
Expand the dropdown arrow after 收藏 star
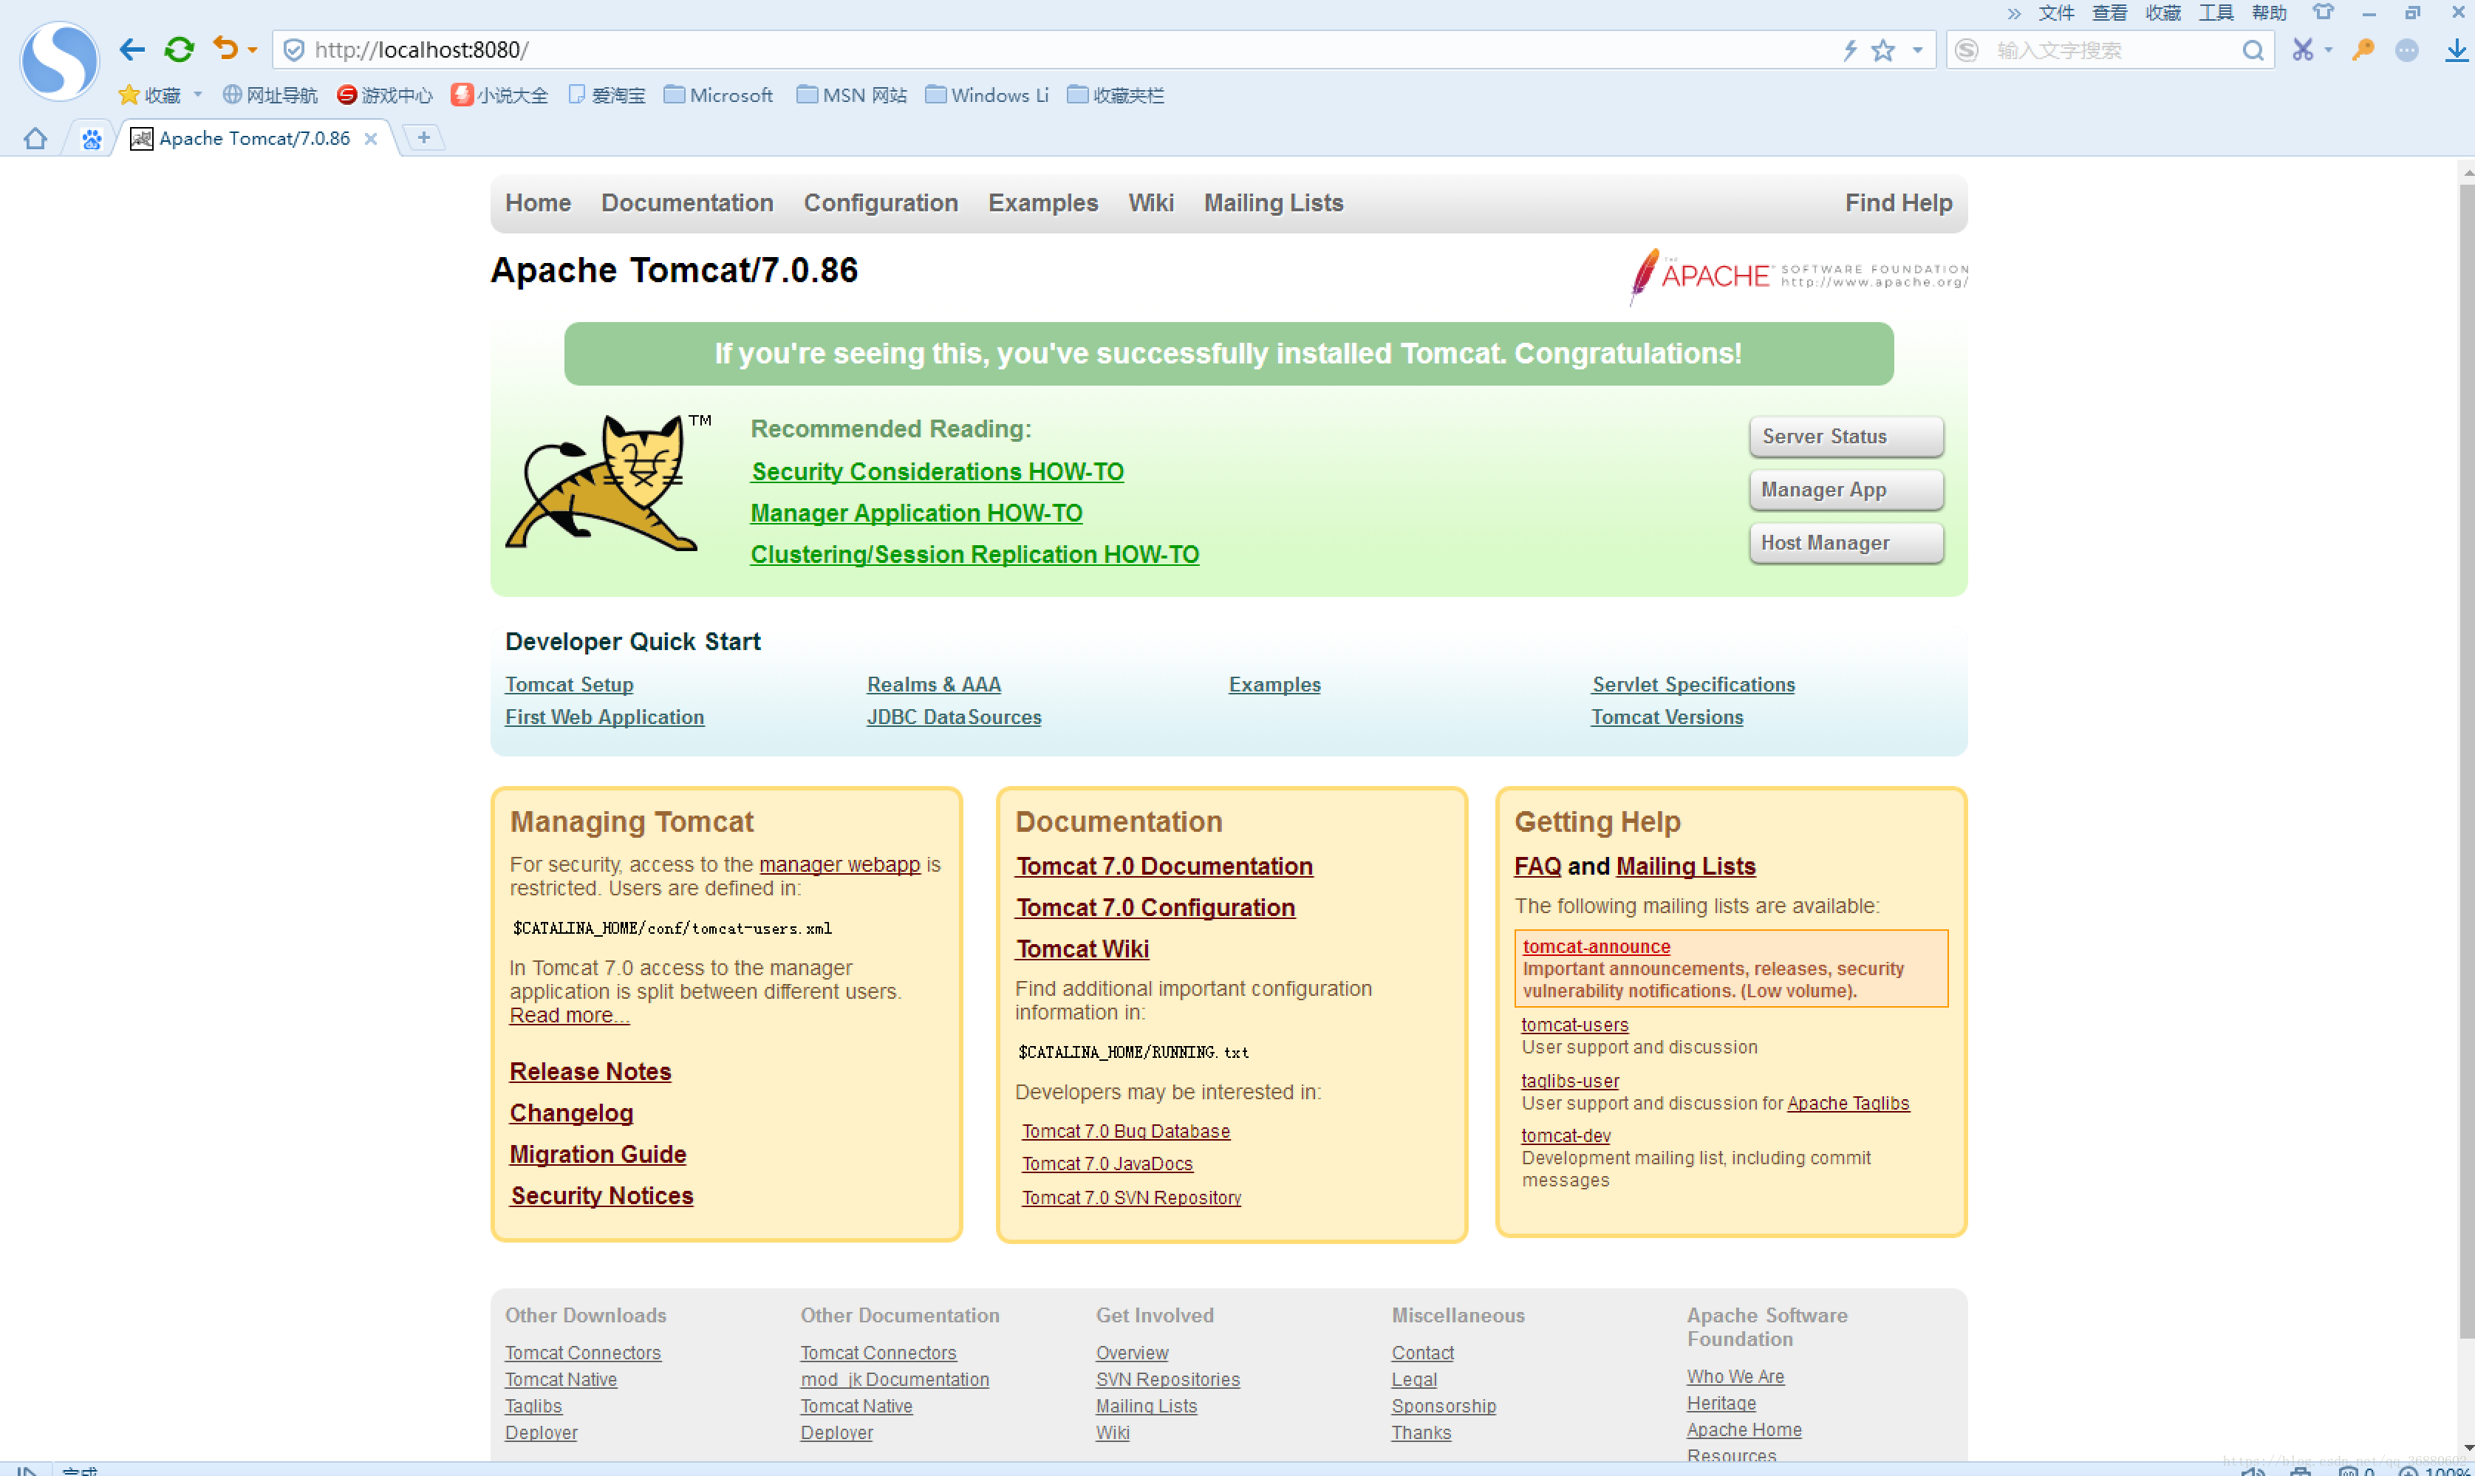tap(198, 95)
